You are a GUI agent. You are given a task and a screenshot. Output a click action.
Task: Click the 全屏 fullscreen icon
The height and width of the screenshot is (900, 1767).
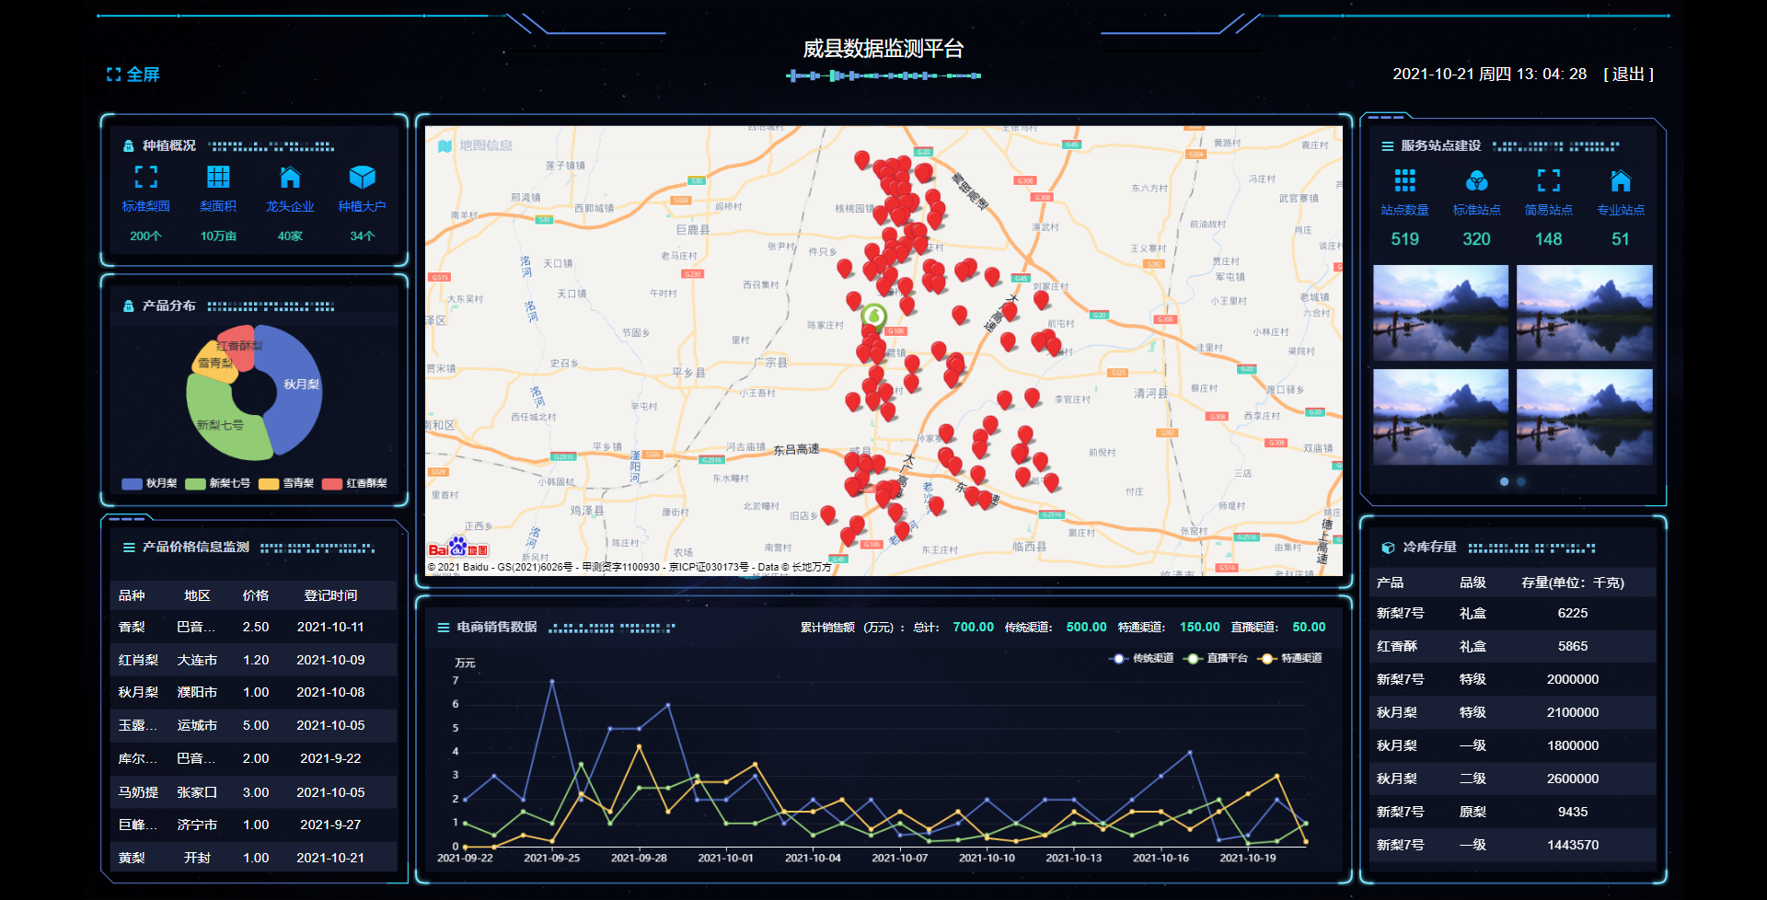pyautogui.click(x=114, y=75)
